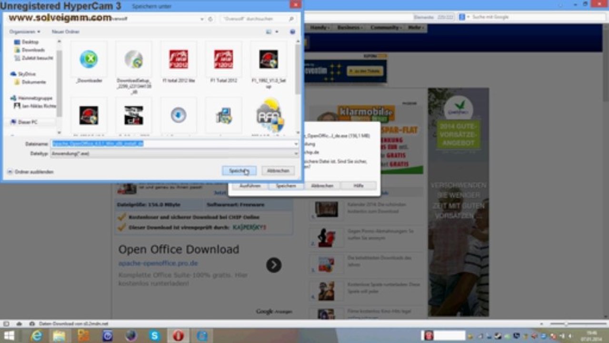This screenshot has height=343, width=609.
Task: Open Desktop in the navigation pane
Action: click(30, 42)
